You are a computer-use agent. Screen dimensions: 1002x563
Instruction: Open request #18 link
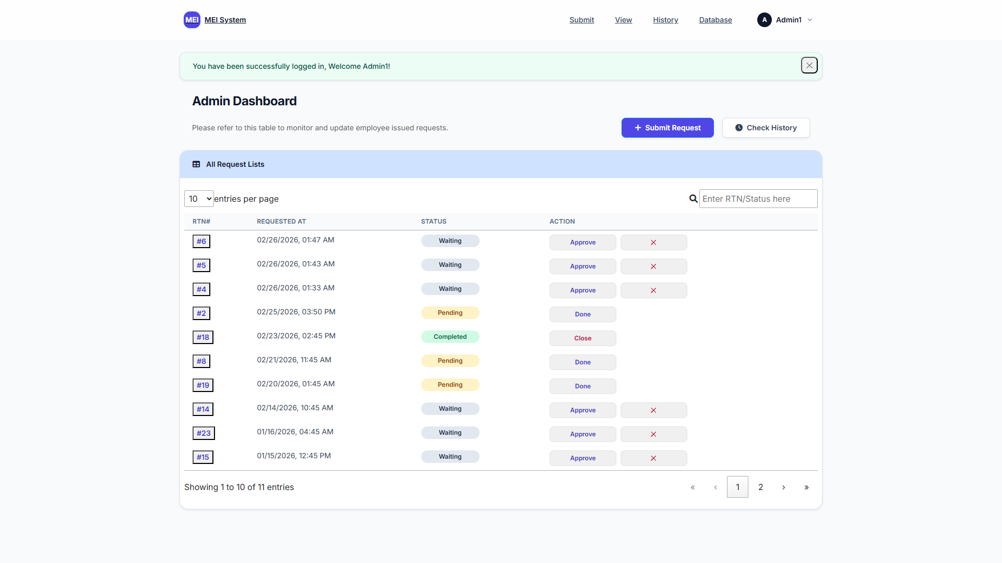tap(202, 337)
